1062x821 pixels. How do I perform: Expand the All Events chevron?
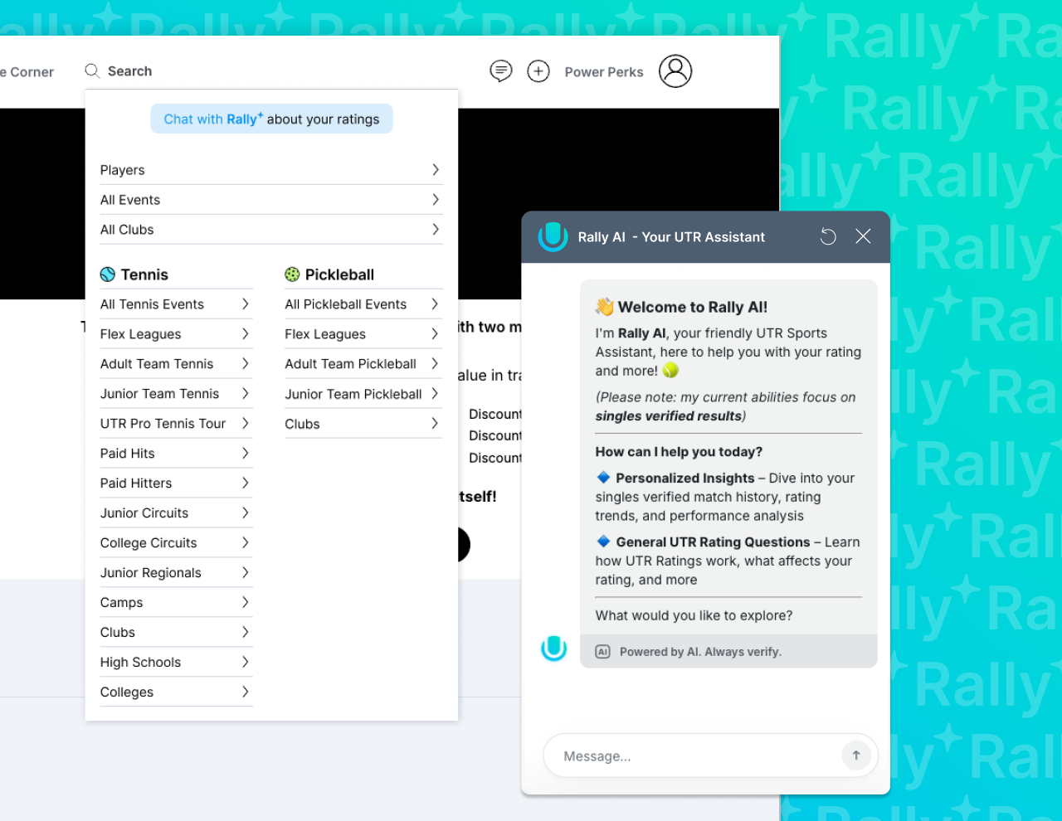436,200
